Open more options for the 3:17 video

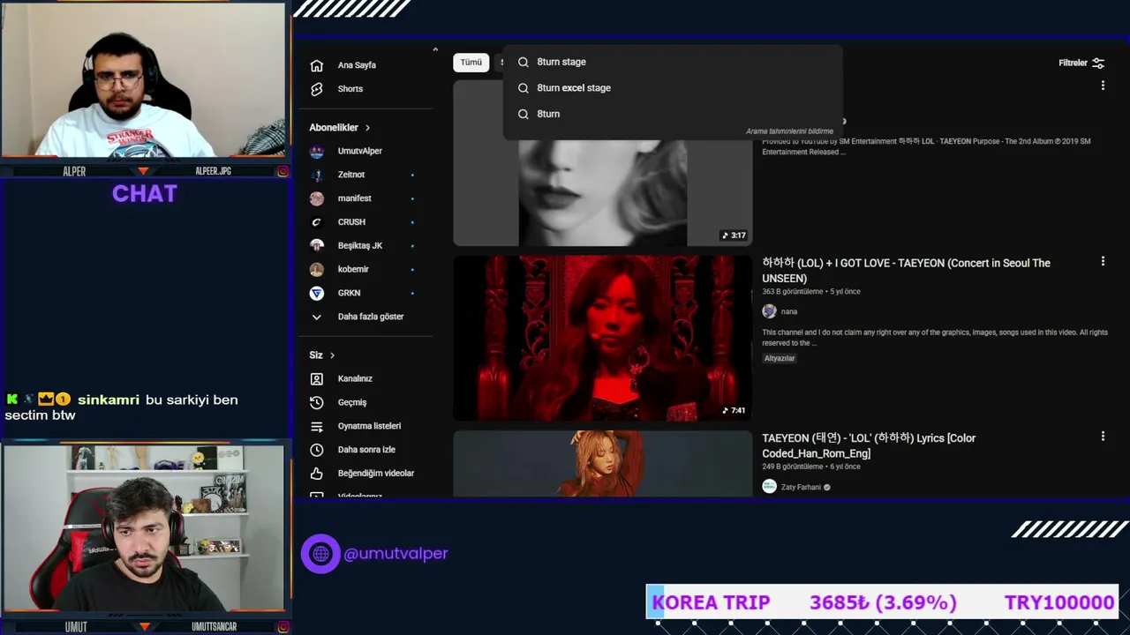pyautogui.click(x=1103, y=86)
